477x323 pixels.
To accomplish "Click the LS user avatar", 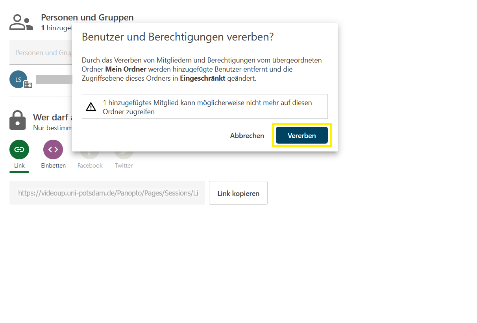I will (x=18, y=79).
